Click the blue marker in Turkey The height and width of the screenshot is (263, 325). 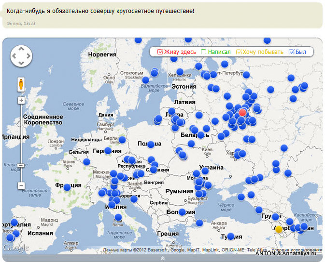[x=230, y=236]
